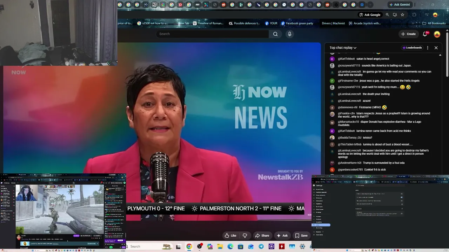Screen dimensions: 449x252
Task: Expand the Top chat replay dropdown
Action: pyautogui.click(x=343, y=48)
